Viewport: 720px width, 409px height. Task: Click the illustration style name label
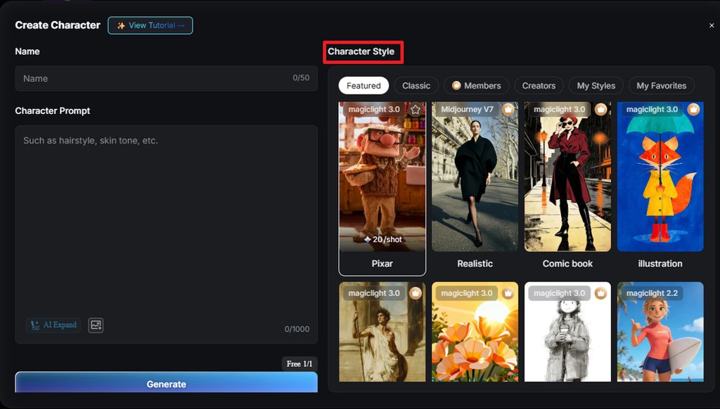click(660, 263)
